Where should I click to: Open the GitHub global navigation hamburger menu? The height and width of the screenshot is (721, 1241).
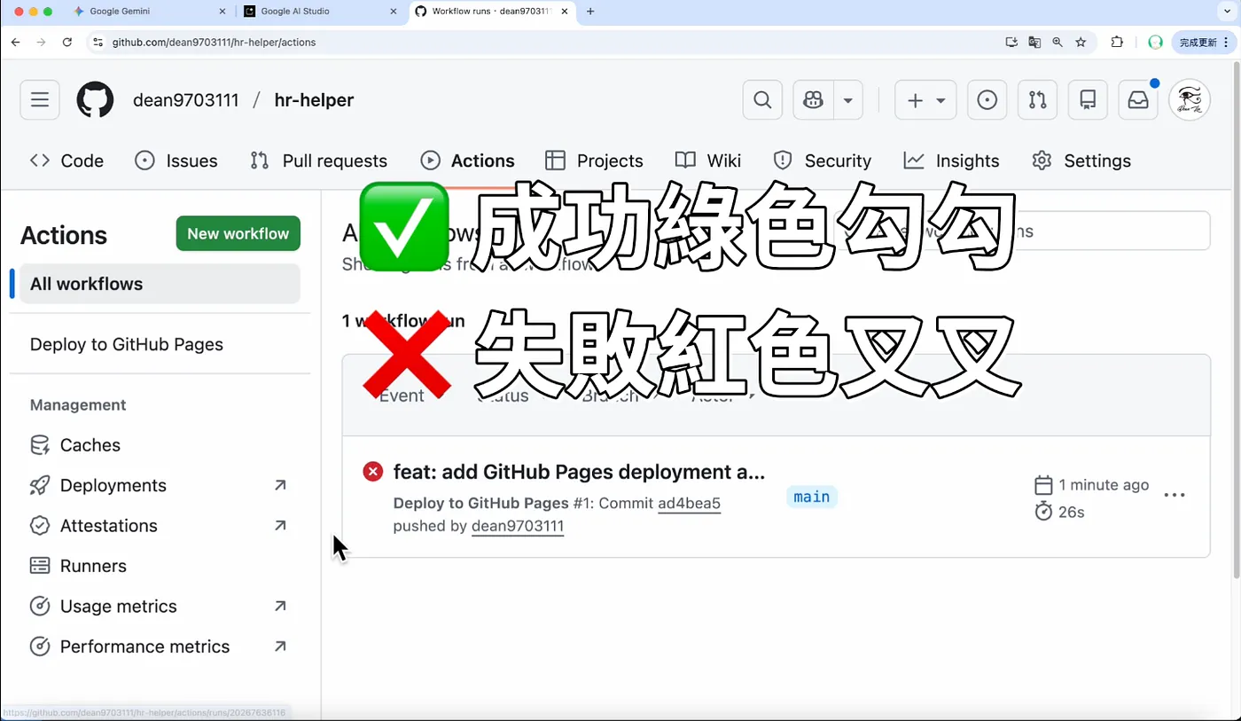coord(40,100)
